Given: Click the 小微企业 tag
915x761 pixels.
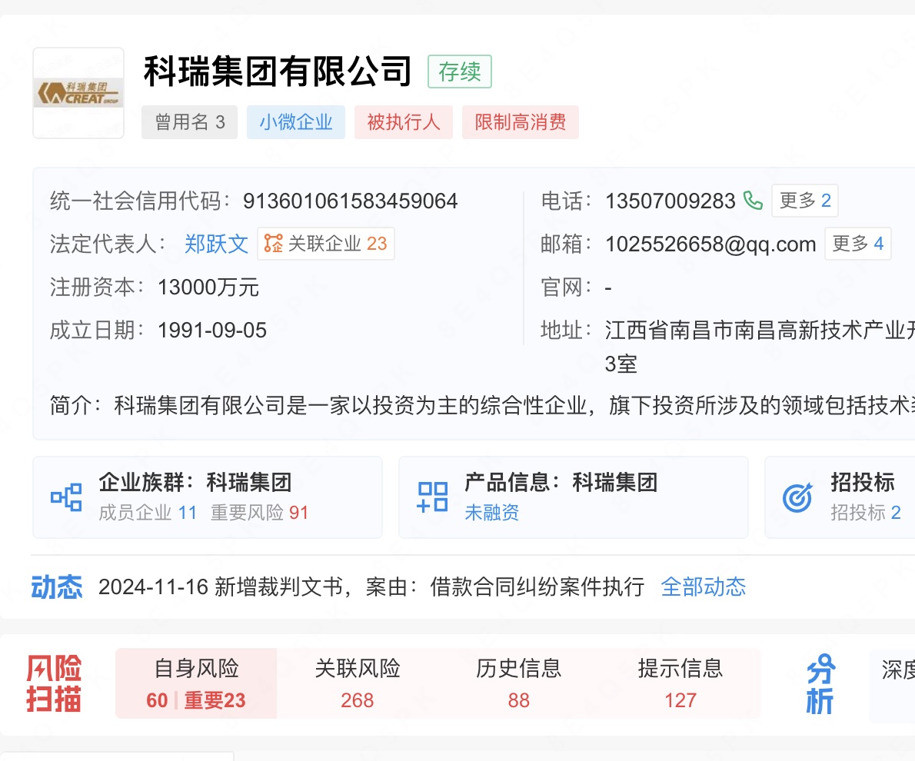Looking at the screenshot, I should pyautogui.click(x=296, y=122).
